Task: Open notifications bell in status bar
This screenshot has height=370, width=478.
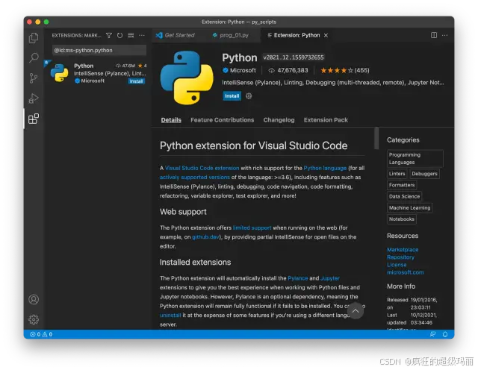Action: click(x=445, y=334)
